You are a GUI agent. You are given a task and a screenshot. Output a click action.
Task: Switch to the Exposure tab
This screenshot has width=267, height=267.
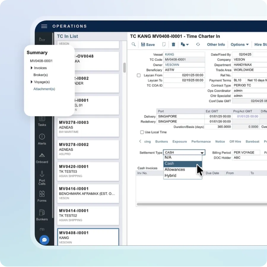click(179, 142)
